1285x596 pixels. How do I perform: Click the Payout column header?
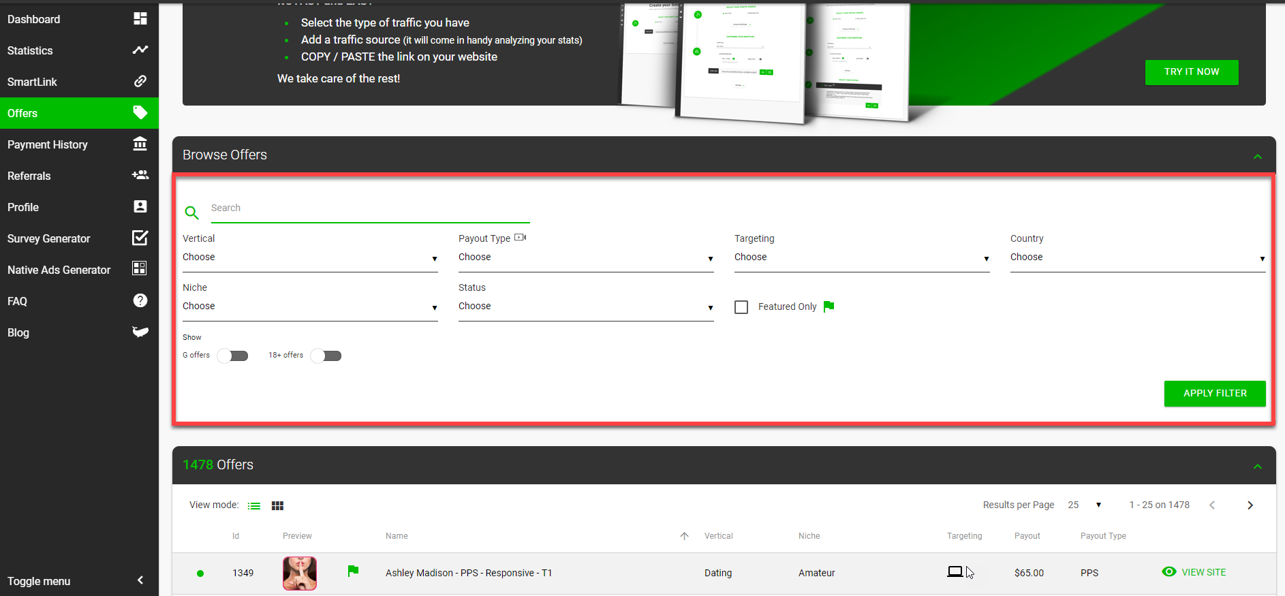coord(1027,536)
